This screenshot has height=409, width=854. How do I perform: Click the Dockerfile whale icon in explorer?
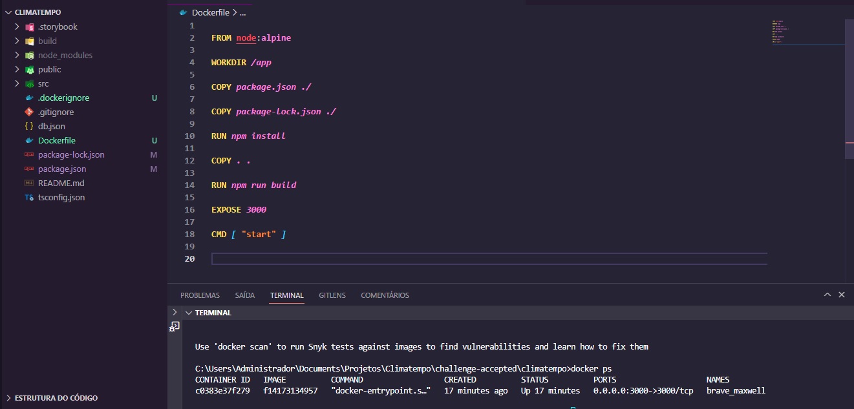[29, 141]
